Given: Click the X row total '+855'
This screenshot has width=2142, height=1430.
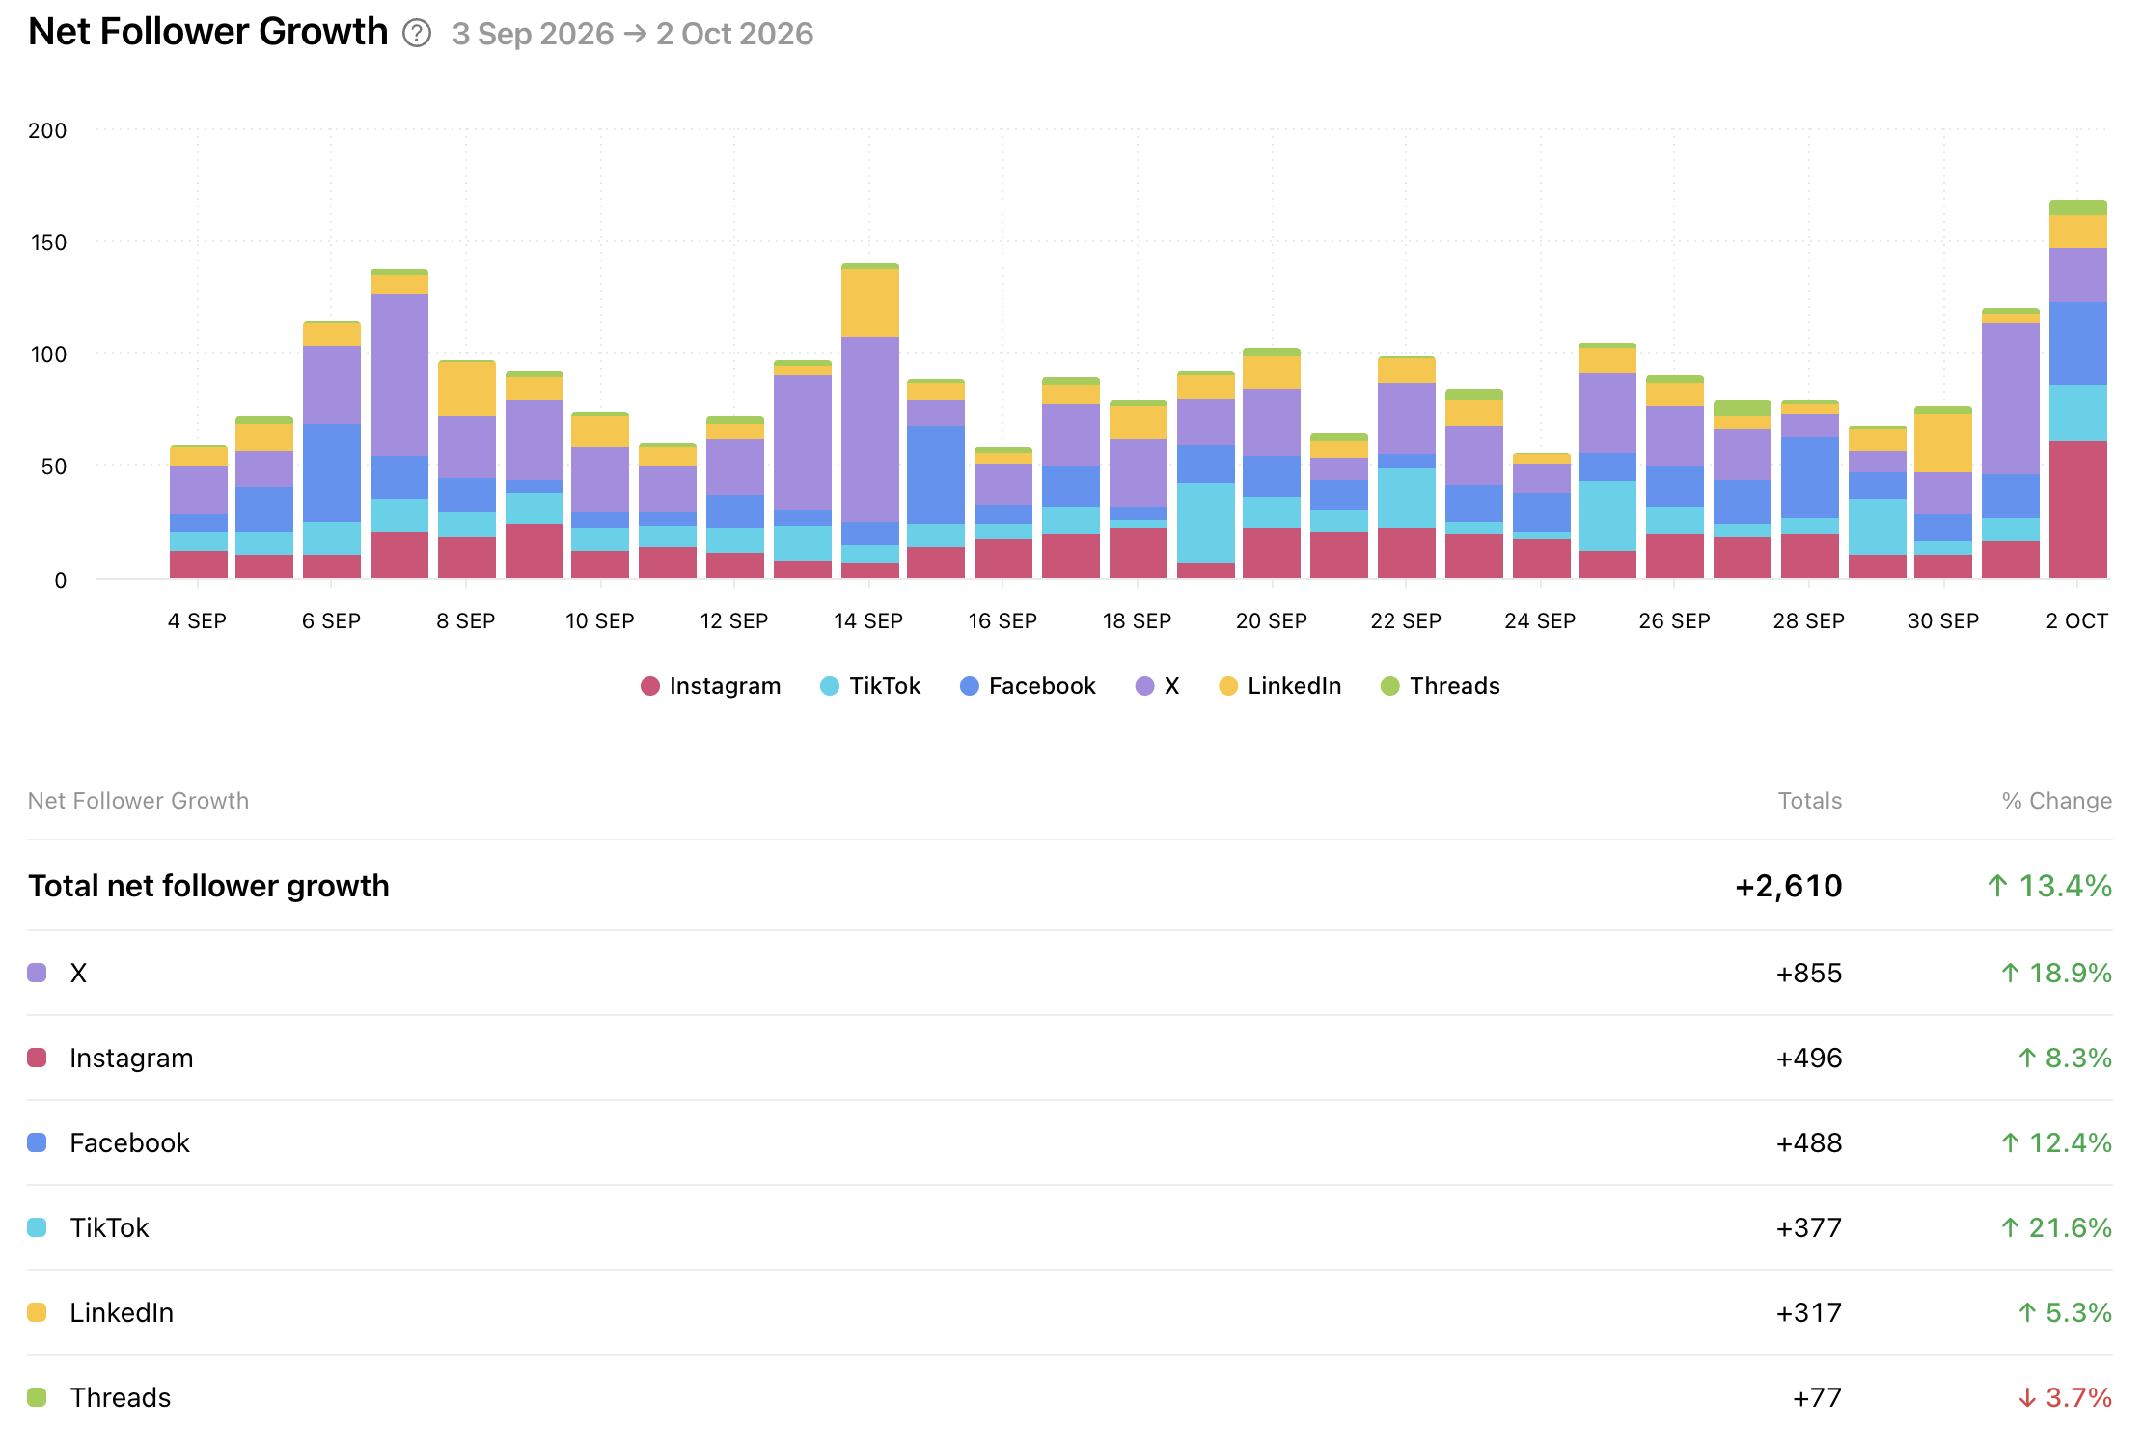Looking at the screenshot, I should tap(1809, 973).
